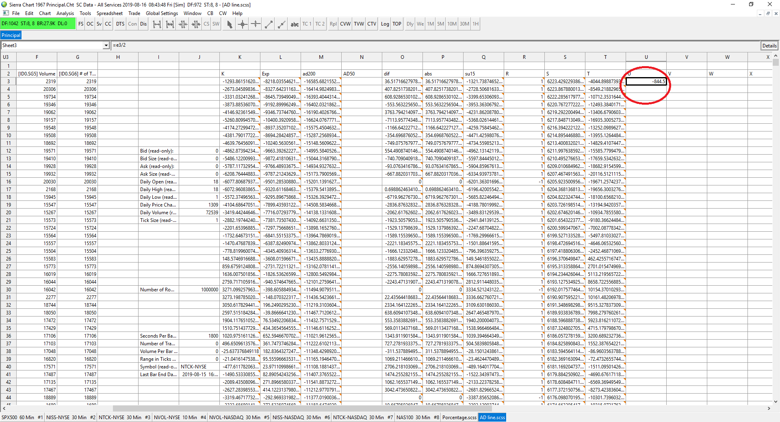The image size is (780, 422).
Task: Click the increase bar spacing icon
Action: pyautogui.click(x=157, y=24)
